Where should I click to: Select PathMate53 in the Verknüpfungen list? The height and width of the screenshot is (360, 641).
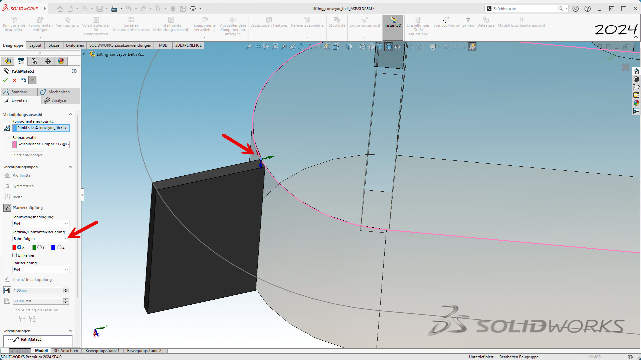[31, 339]
